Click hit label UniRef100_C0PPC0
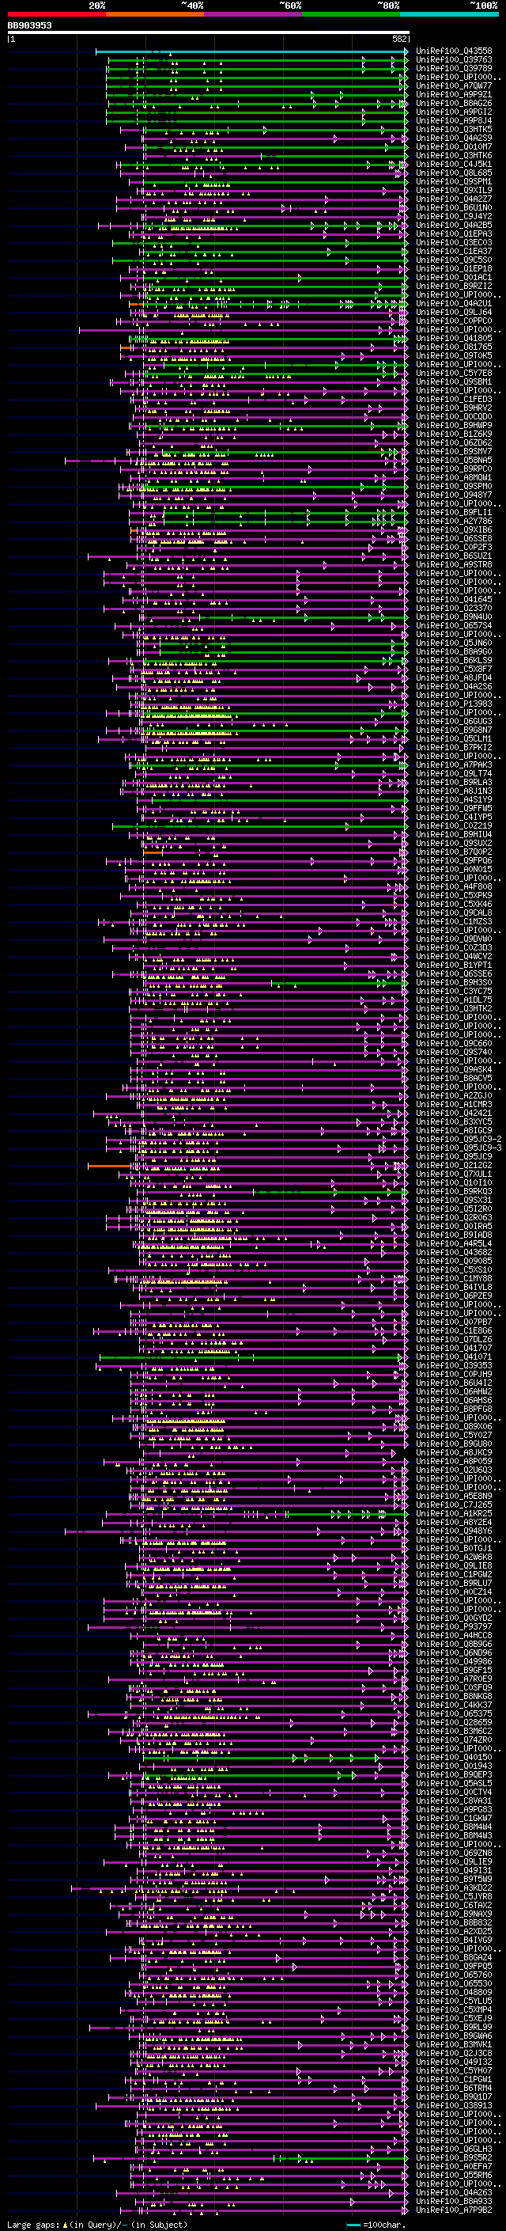 (x=454, y=321)
